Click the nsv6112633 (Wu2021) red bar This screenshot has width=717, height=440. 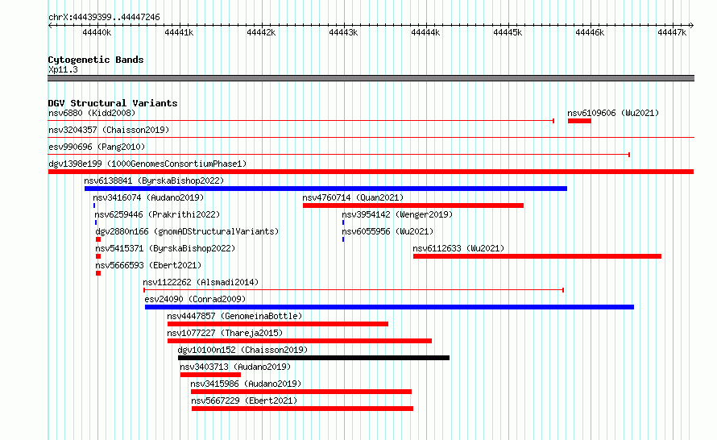pos(537,256)
